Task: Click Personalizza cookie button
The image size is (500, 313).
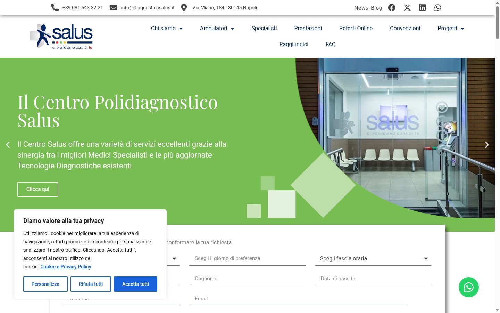Action: pyautogui.click(x=45, y=284)
